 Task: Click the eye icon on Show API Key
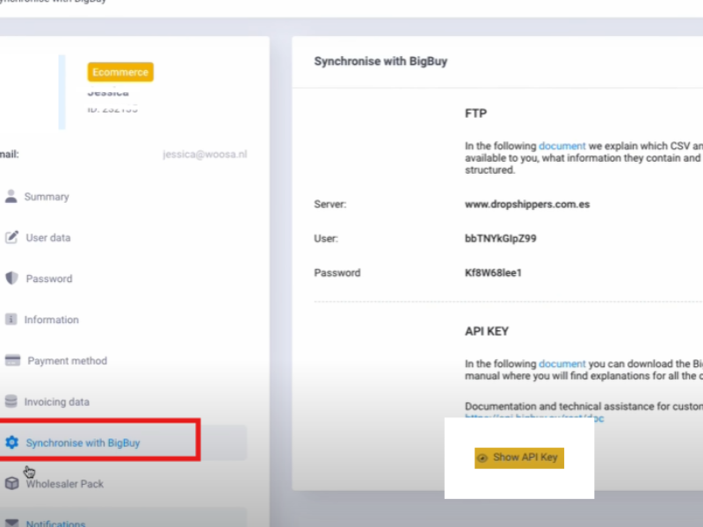coord(482,458)
